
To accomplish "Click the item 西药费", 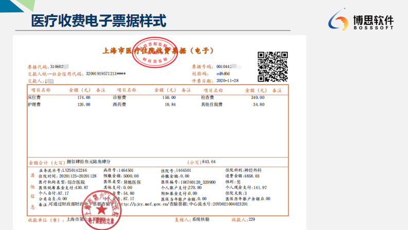I will [119, 105].
